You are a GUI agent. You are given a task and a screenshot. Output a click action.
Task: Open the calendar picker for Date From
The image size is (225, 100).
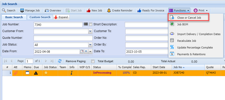(82, 51)
